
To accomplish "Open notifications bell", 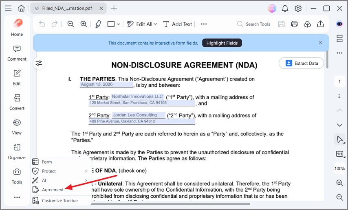I will (285, 9).
